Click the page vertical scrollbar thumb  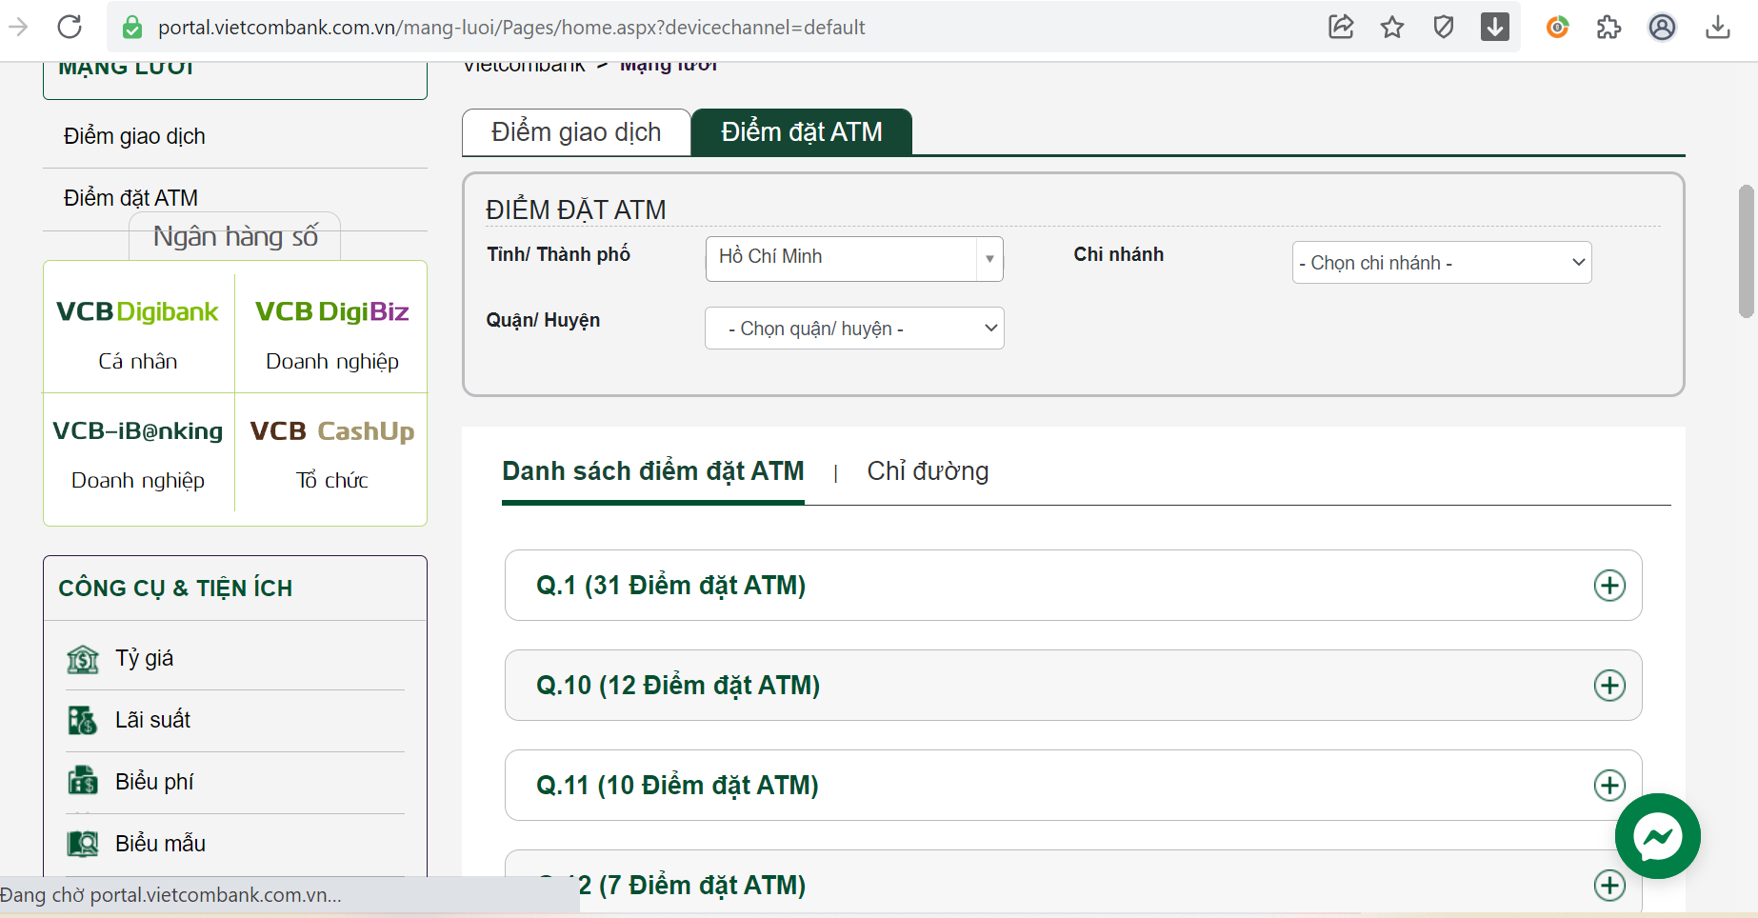[x=1747, y=251]
